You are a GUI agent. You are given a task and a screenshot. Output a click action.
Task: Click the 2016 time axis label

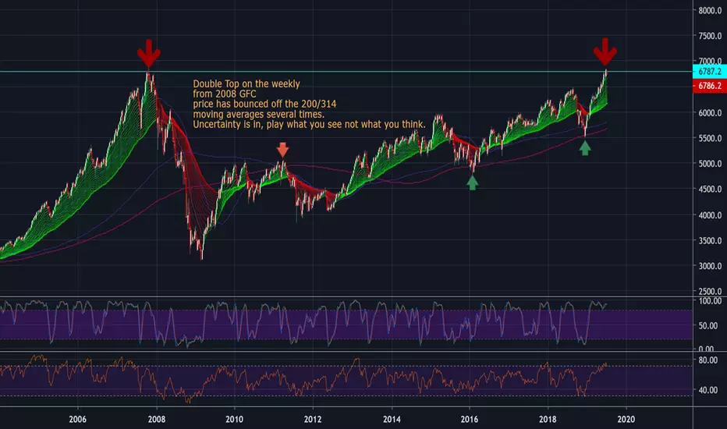pos(470,420)
